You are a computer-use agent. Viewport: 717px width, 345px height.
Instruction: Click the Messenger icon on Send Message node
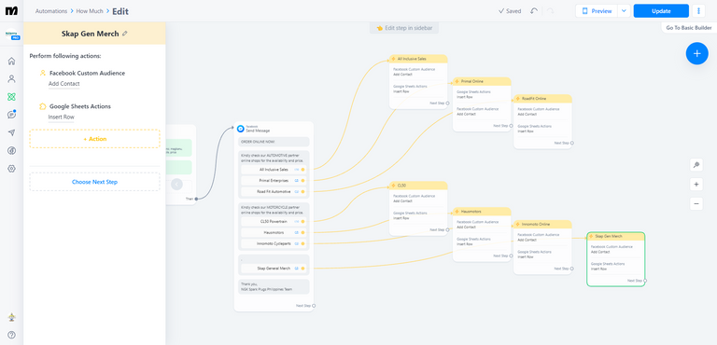[241, 129]
